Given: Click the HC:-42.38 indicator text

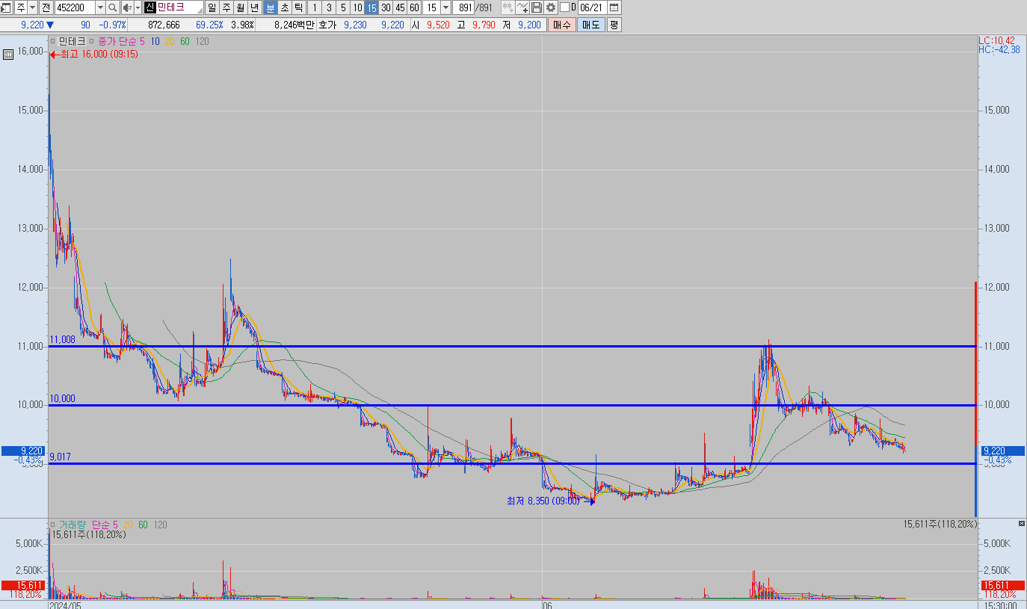Looking at the screenshot, I should 999,49.
